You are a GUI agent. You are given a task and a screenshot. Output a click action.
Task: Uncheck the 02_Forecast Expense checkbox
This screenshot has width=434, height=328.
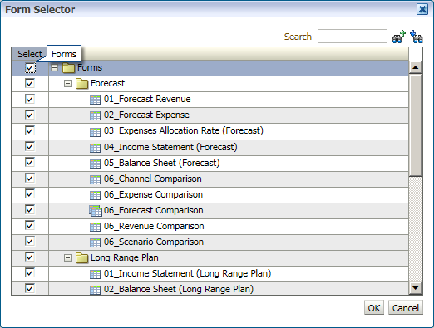[x=30, y=115]
